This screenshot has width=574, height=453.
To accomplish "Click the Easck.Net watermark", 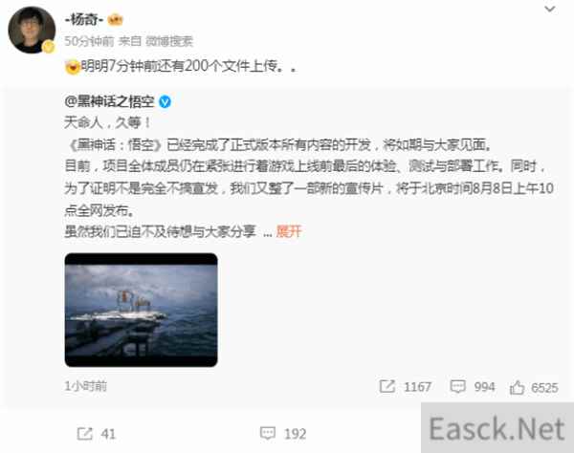I will pyautogui.click(x=497, y=428).
